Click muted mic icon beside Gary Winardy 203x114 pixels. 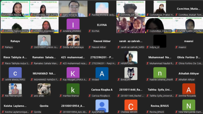point(61,15)
